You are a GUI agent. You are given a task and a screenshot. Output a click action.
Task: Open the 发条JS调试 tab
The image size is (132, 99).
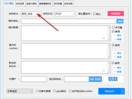point(32,4)
